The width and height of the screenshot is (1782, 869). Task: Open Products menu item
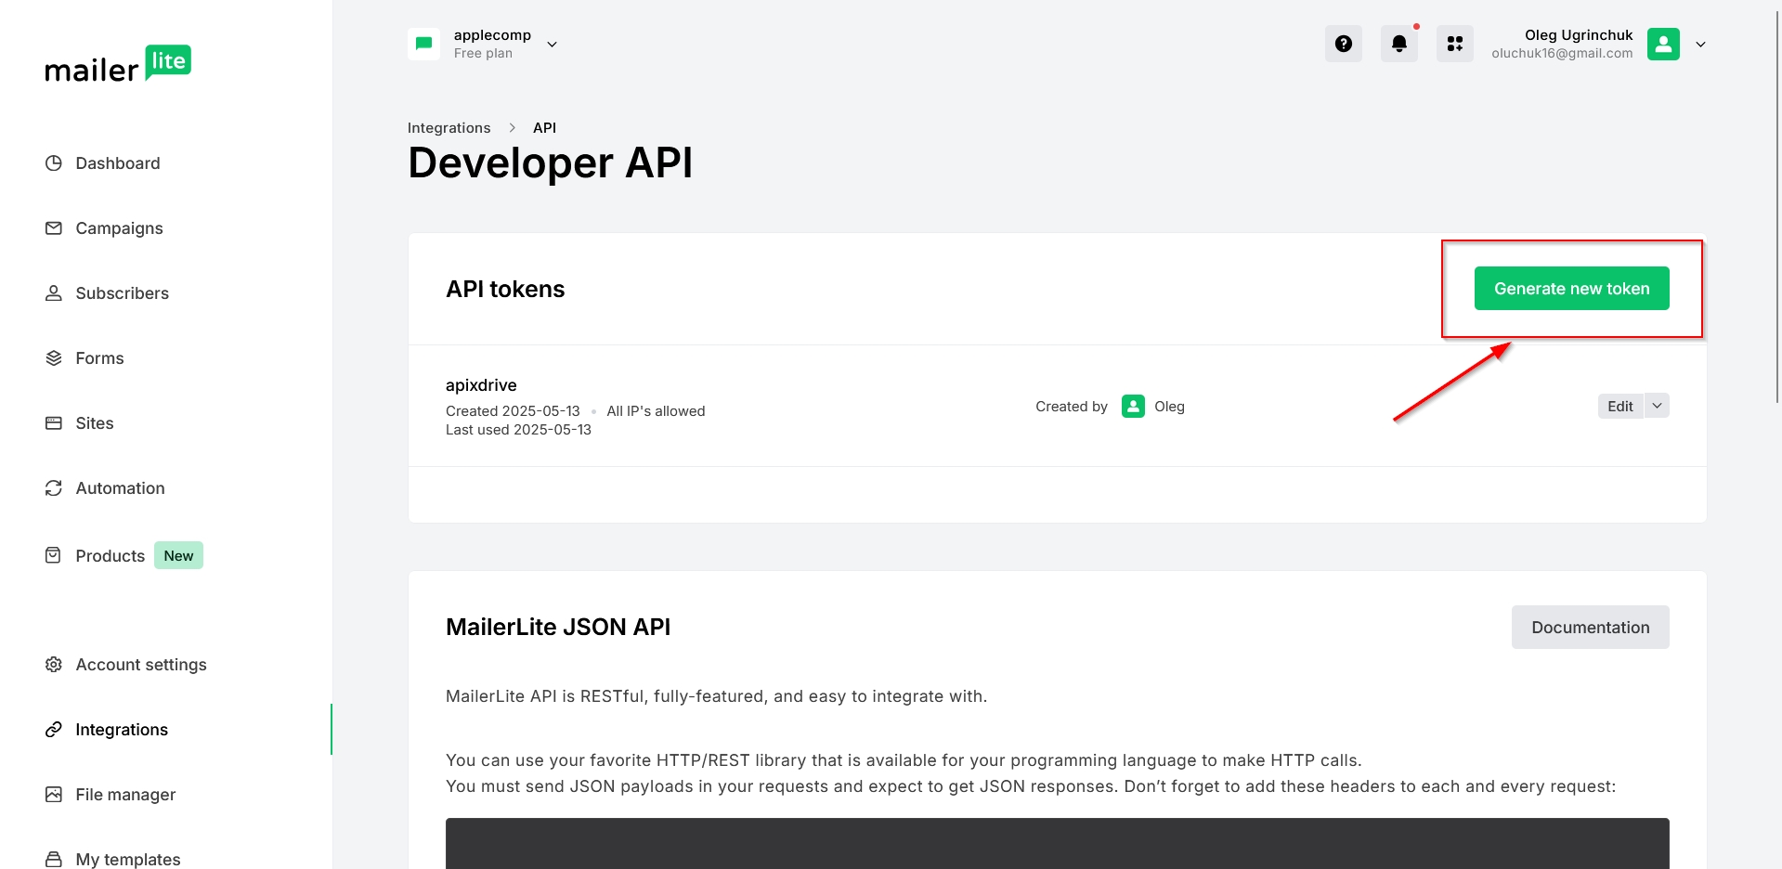click(111, 556)
